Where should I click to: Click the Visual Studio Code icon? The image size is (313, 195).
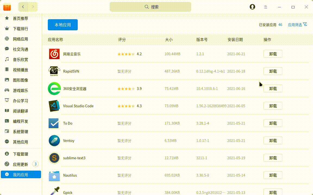(x=54, y=106)
